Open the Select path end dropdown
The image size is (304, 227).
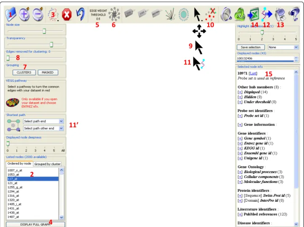43,121
